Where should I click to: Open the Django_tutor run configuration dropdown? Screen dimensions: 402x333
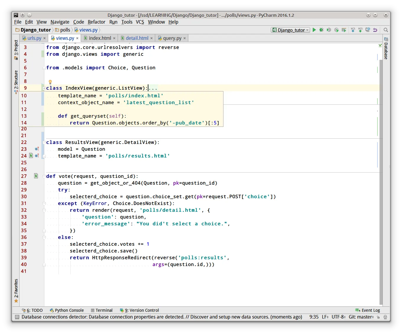tap(290, 30)
